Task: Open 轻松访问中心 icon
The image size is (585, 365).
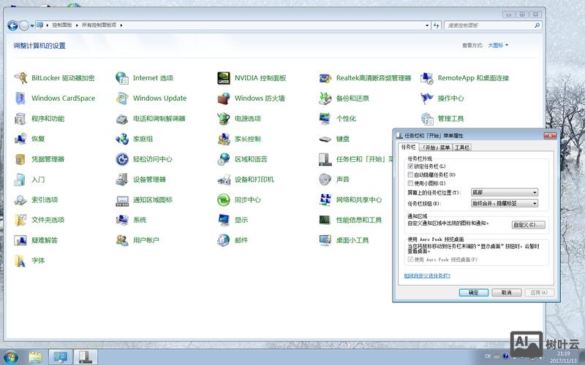Action: (122, 159)
